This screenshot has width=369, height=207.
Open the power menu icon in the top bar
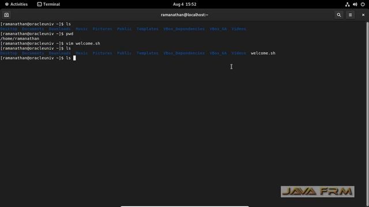(363, 4)
